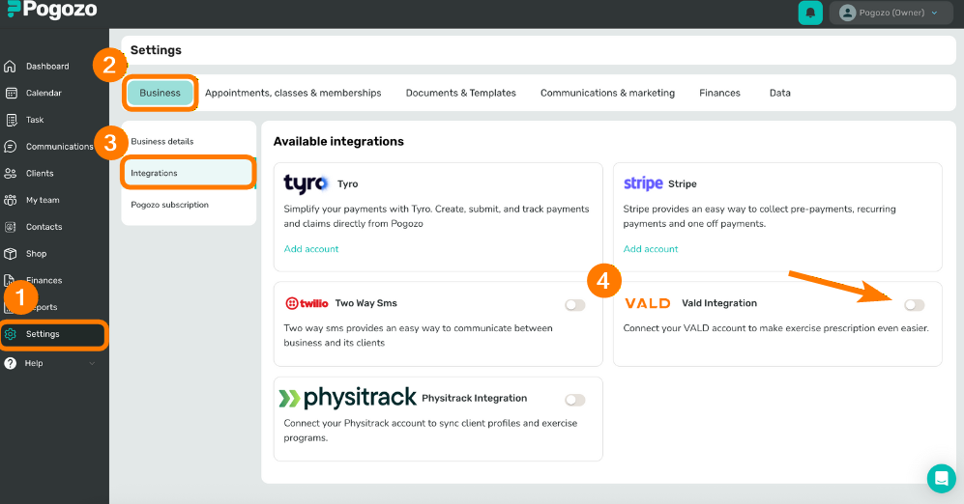Click the Stripe logo
Image resolution: width=964 pixels, height=504 pixels.
[x=643, y=183]
